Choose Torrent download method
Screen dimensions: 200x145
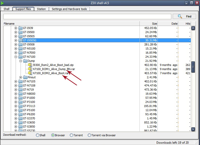click(x=71, y=135)
